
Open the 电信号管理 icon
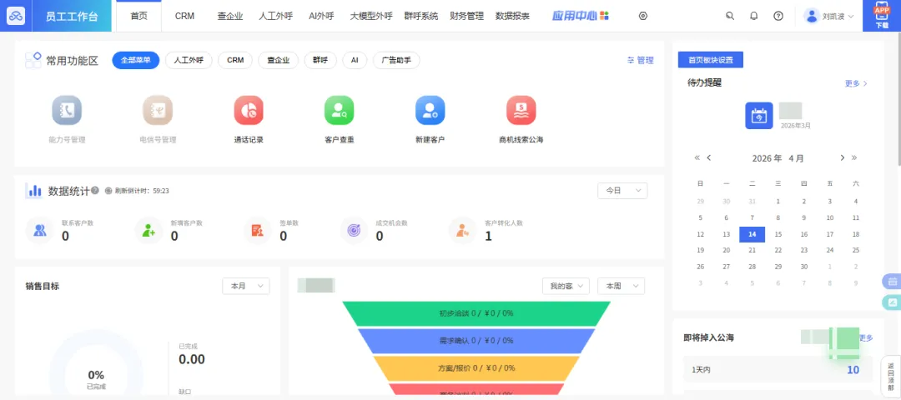coord(158,110)
